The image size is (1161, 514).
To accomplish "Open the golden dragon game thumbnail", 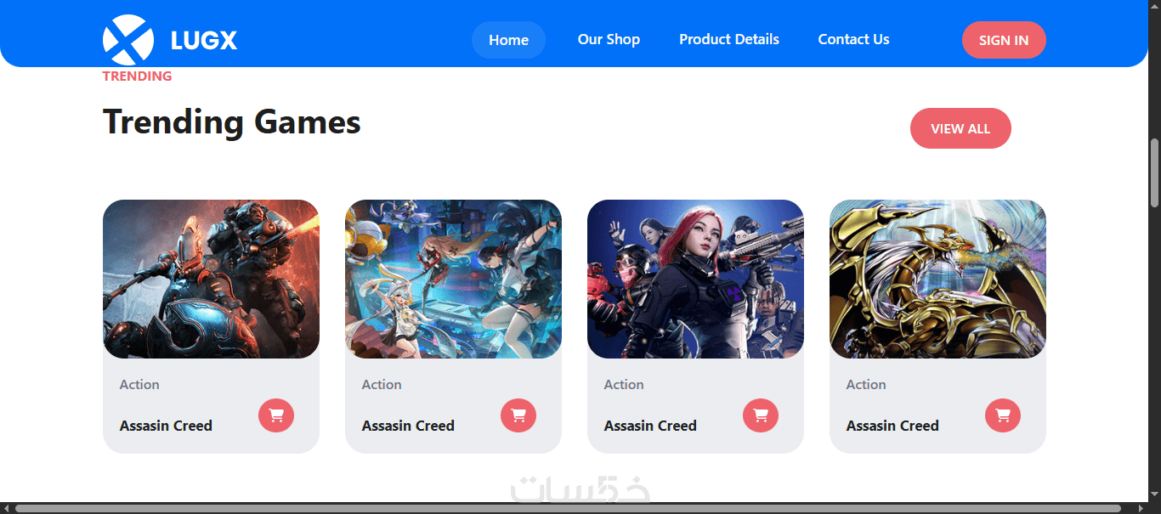I will click(937, 279).
